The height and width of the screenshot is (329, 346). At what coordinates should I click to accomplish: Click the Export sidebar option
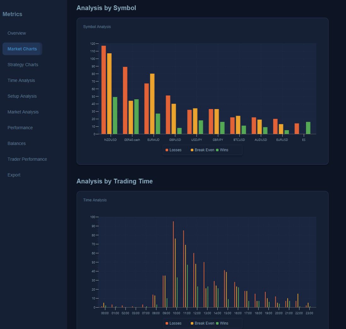(14, 175)
